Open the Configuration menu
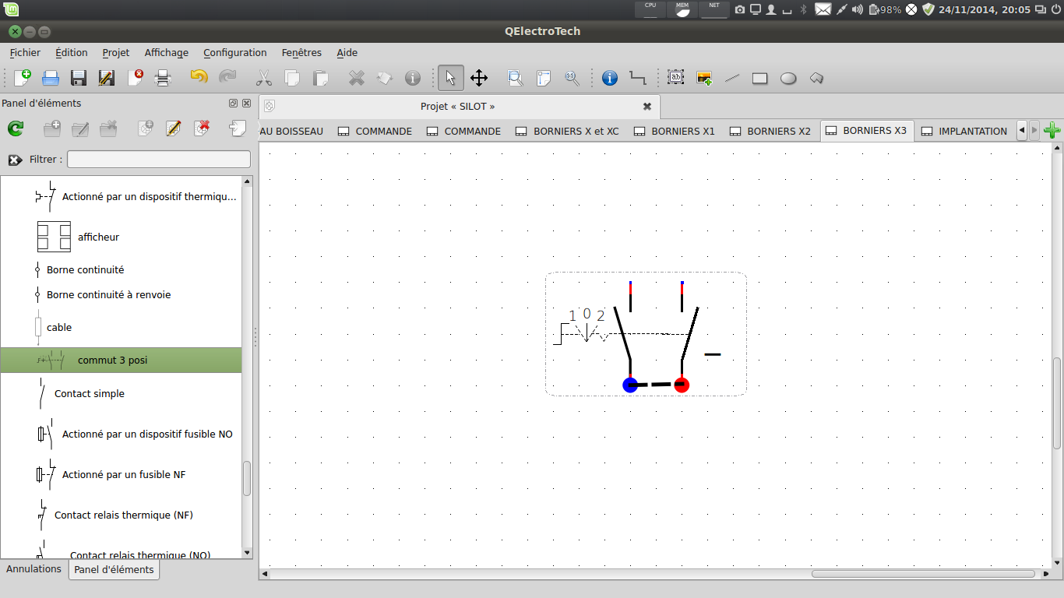Screen dimensions: 1064x598 [234, 53]
